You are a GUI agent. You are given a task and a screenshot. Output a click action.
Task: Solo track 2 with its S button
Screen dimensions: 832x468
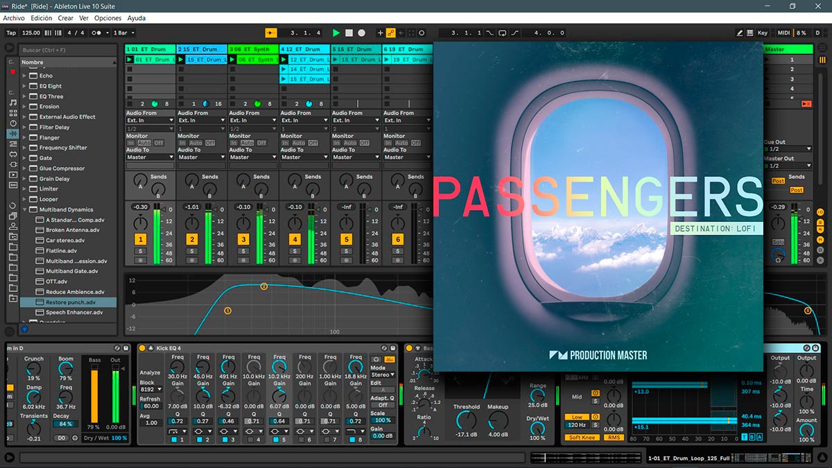pos(192,251)
